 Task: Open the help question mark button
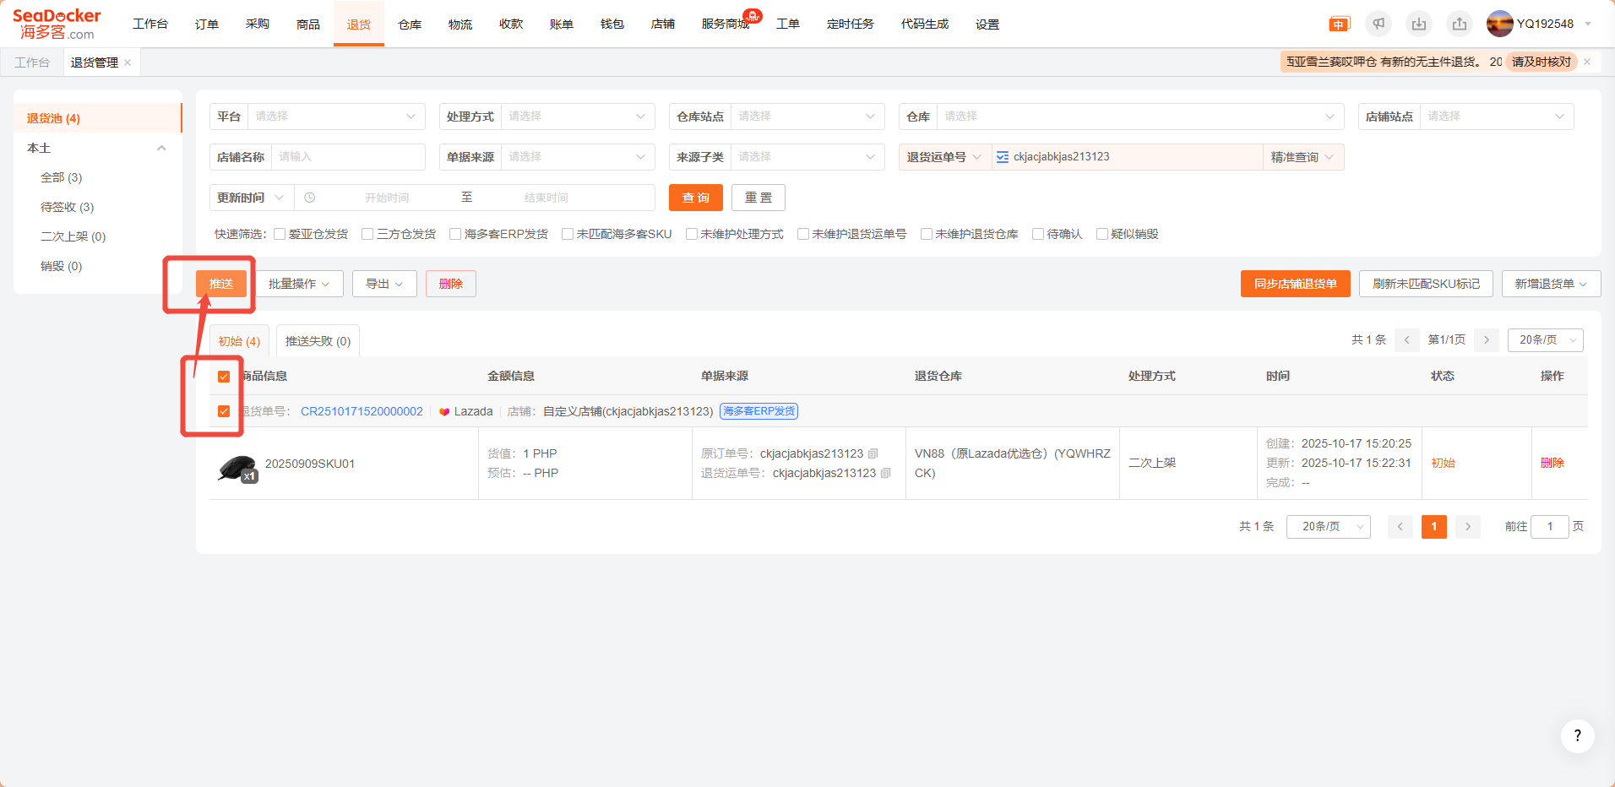coord(1577,736)
